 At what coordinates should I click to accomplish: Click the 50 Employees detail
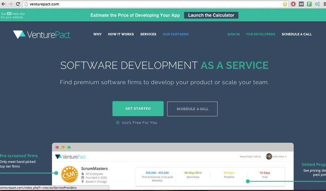[x=94, y=174]
